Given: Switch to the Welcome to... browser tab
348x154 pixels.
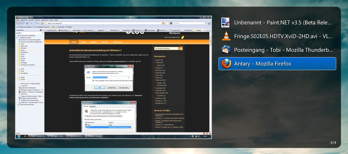Looking at the screenshot, I should [64, 30].
